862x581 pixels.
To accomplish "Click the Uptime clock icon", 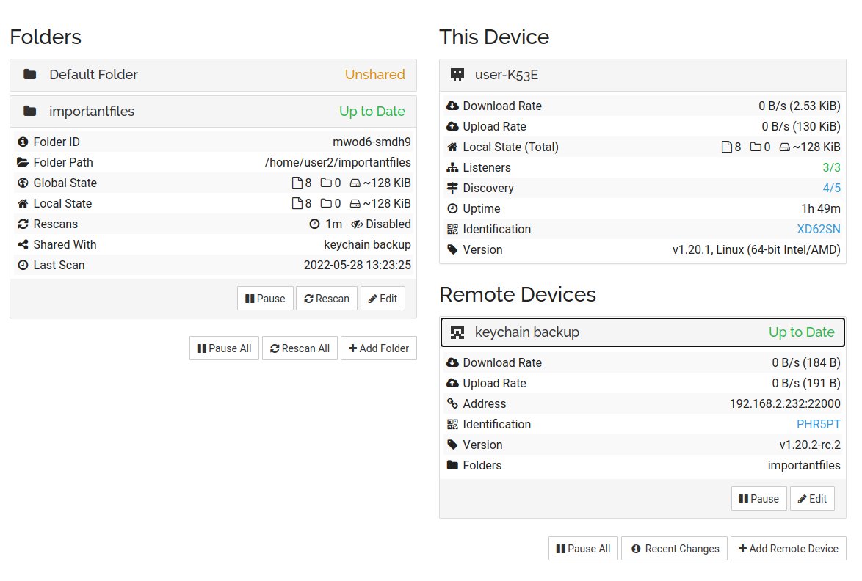I will click(452, 208).
